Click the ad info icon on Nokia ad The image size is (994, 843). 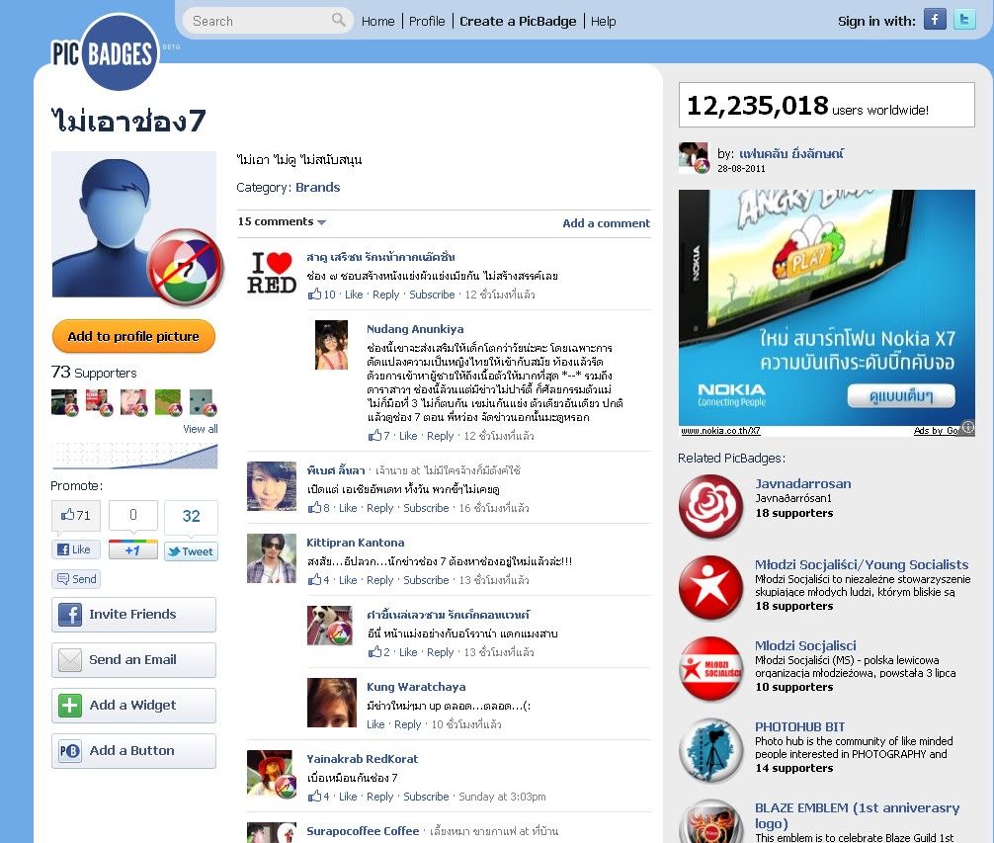(968, 427)
